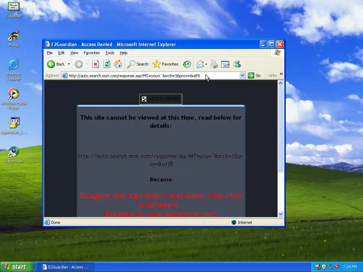Click the Done status bar page icon
Screen dimensions: 363x272
(x=47, y=222)
